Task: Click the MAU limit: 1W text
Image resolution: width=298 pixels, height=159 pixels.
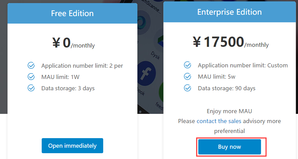Action: [60, 77]
